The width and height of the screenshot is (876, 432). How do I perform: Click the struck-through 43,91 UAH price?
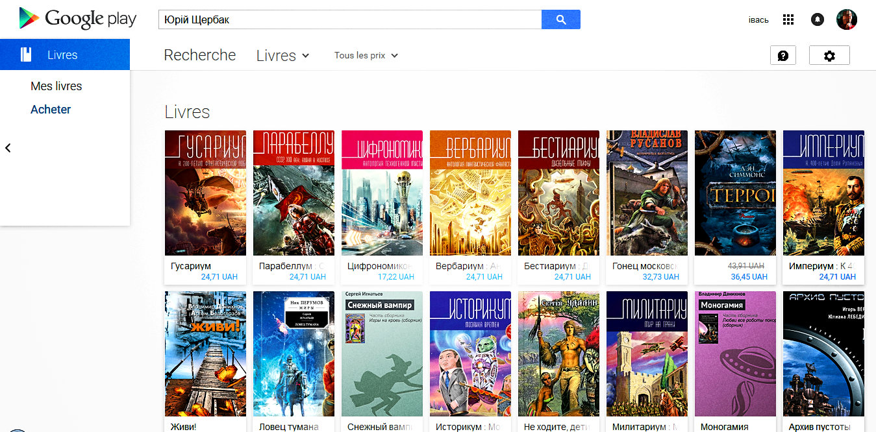(x=747, y=266)
